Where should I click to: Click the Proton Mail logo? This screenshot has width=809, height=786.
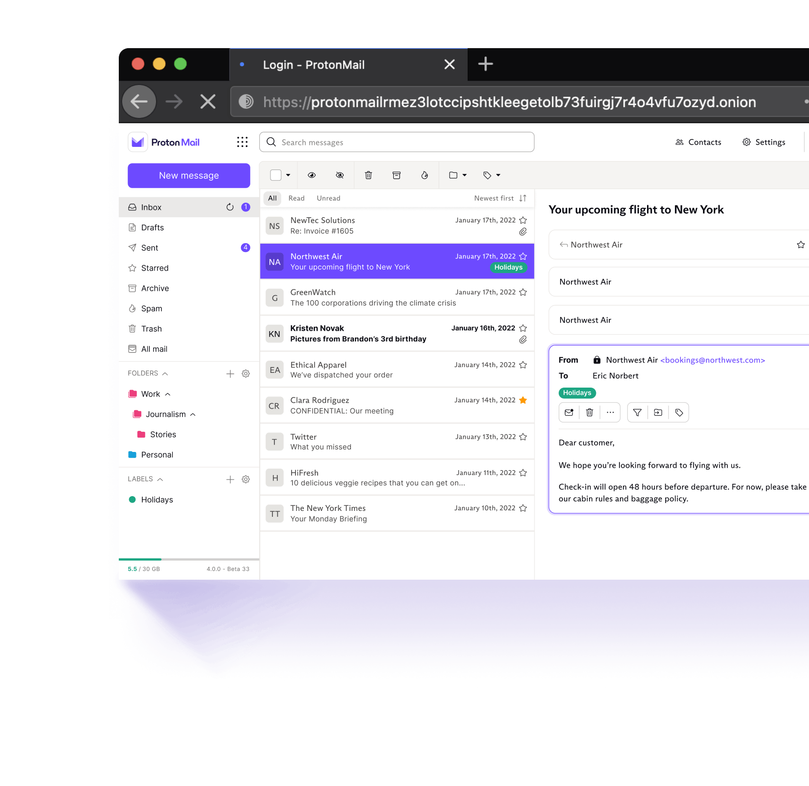tap(164, 142)
